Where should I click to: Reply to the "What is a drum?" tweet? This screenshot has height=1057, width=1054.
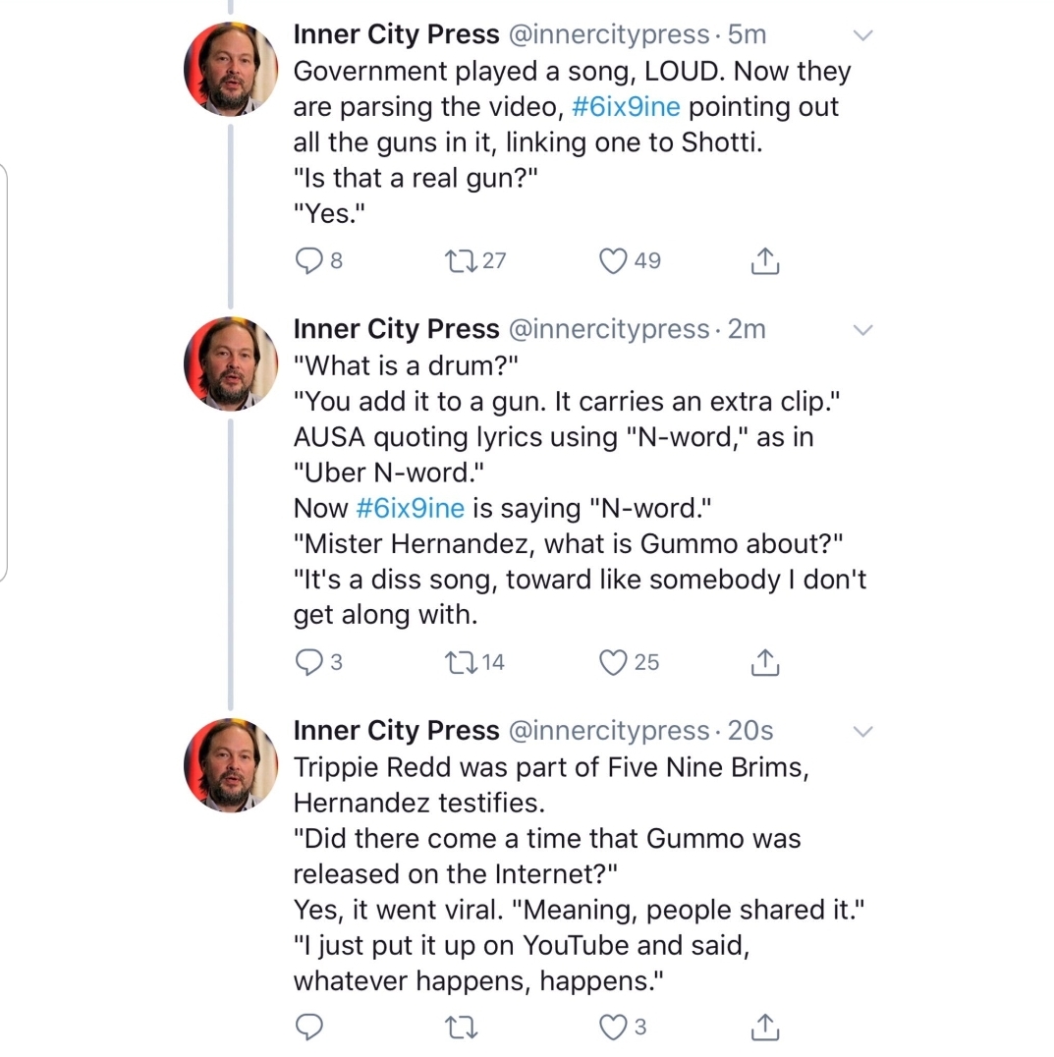coord(309,663)
